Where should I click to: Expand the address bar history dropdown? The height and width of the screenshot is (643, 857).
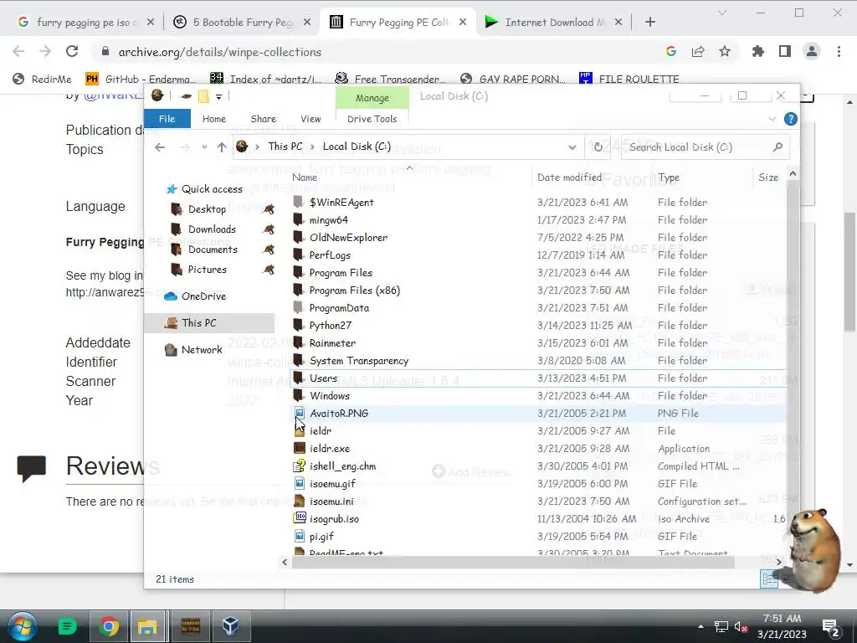click(x=572, y=147)
